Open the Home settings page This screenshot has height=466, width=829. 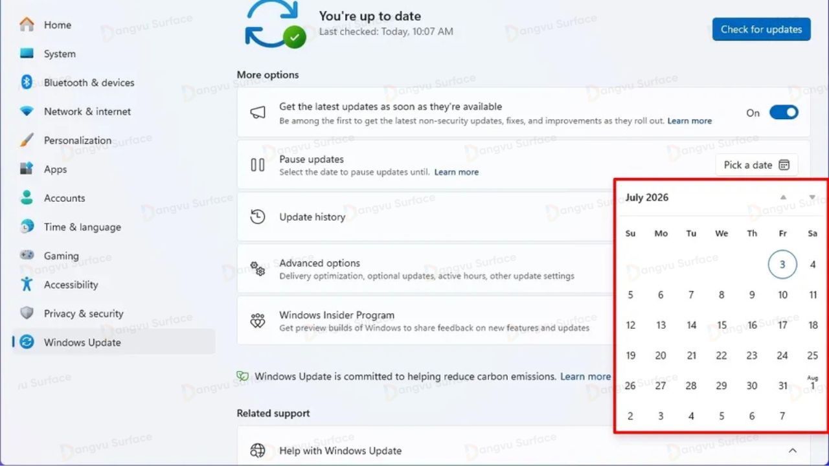pos(57,25)
